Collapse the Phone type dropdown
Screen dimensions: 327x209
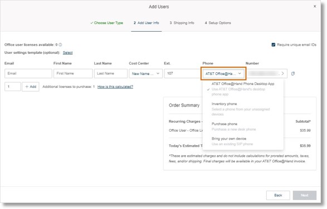223,73
